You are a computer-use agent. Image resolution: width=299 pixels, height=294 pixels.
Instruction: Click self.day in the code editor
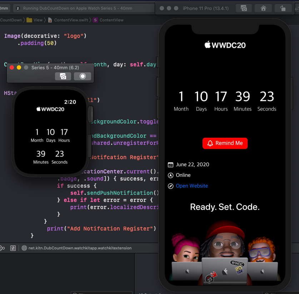(x=143, y=64)
